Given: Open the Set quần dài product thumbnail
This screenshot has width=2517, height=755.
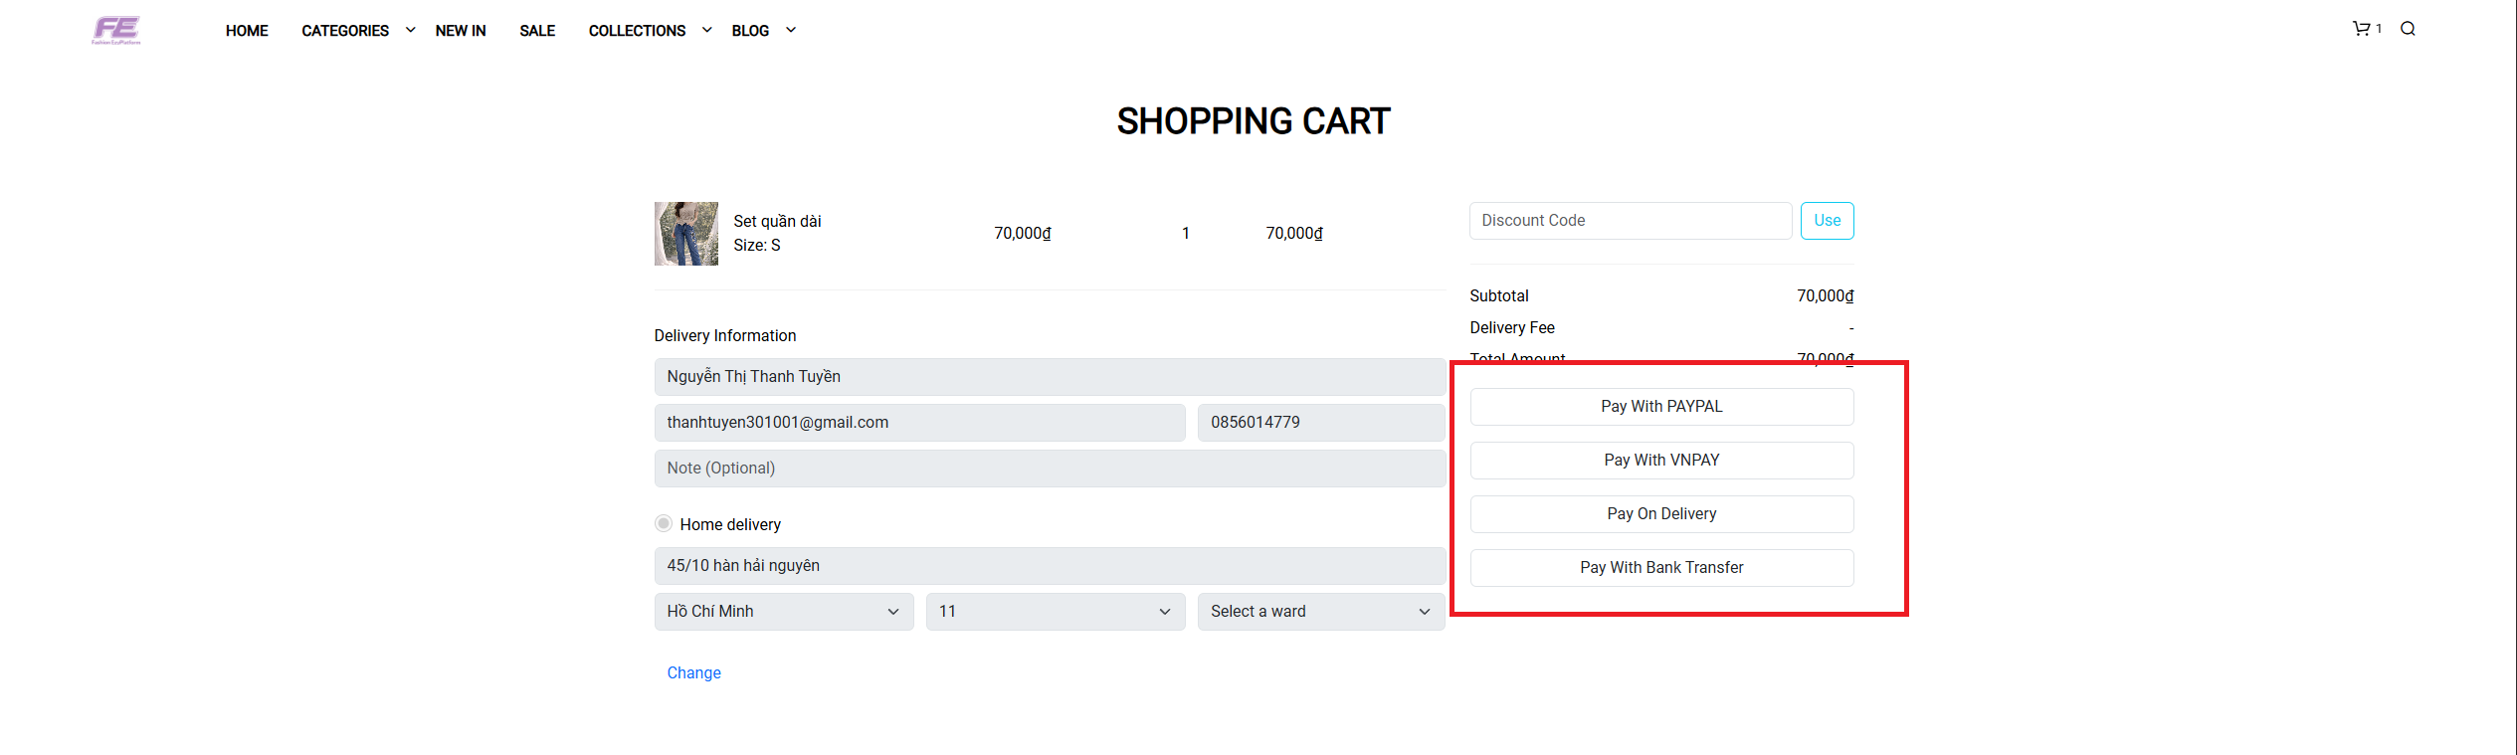Looking at the screenshot, I should 685,234.
